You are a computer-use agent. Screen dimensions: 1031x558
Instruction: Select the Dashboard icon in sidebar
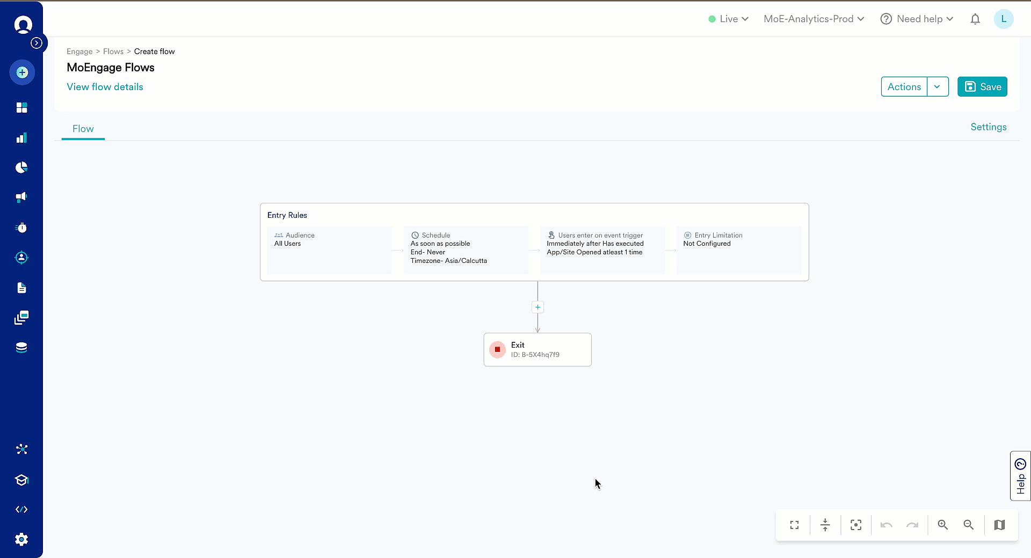[22, 107]
